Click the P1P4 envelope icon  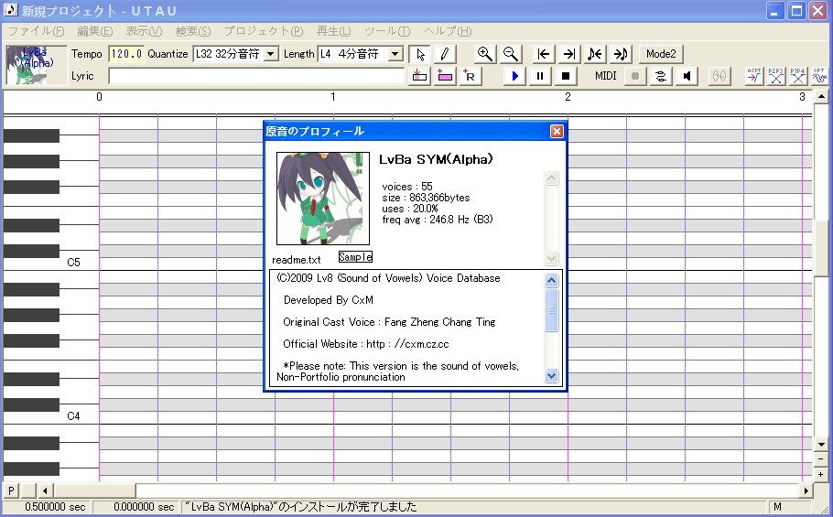797,77
